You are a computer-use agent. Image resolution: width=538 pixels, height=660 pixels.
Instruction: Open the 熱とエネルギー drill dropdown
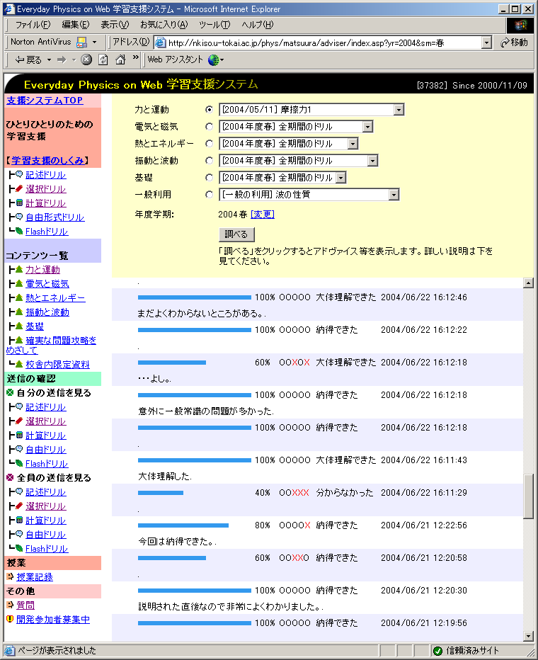(x=288, y=144)
